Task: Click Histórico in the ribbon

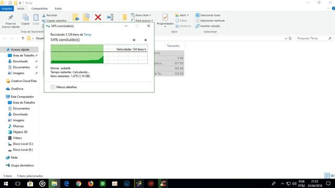Action: click(x=183, y=26)
